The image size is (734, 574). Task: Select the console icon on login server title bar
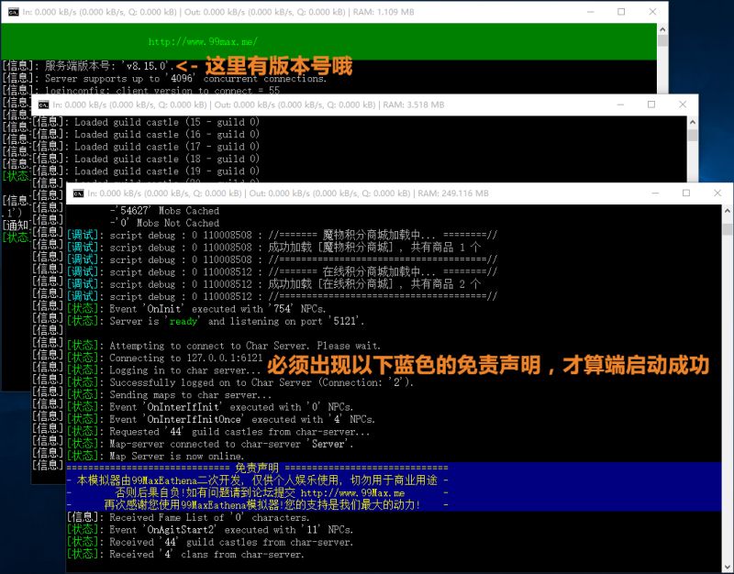coord(11,11)
